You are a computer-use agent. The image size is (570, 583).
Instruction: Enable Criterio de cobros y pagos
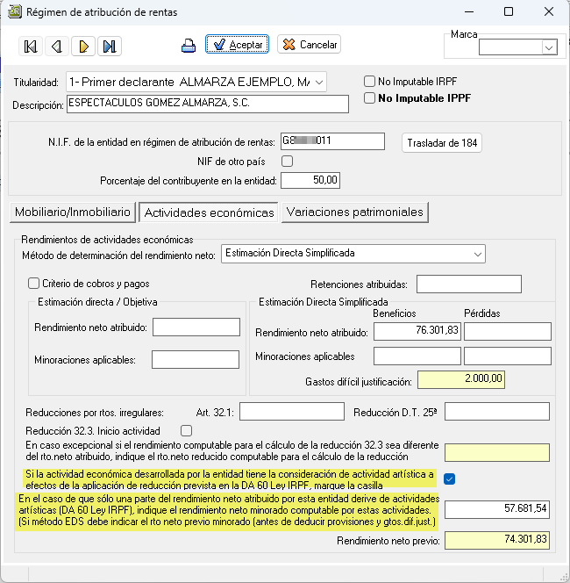pyautogui.click(x=34, y=283)
